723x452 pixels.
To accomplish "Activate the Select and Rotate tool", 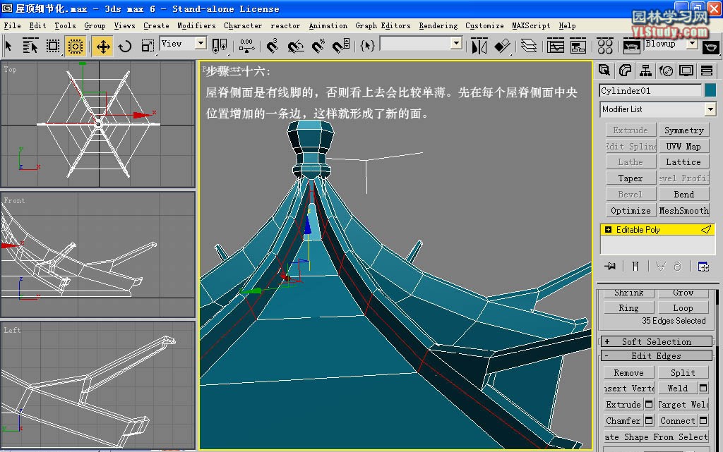I will [125, 46].
